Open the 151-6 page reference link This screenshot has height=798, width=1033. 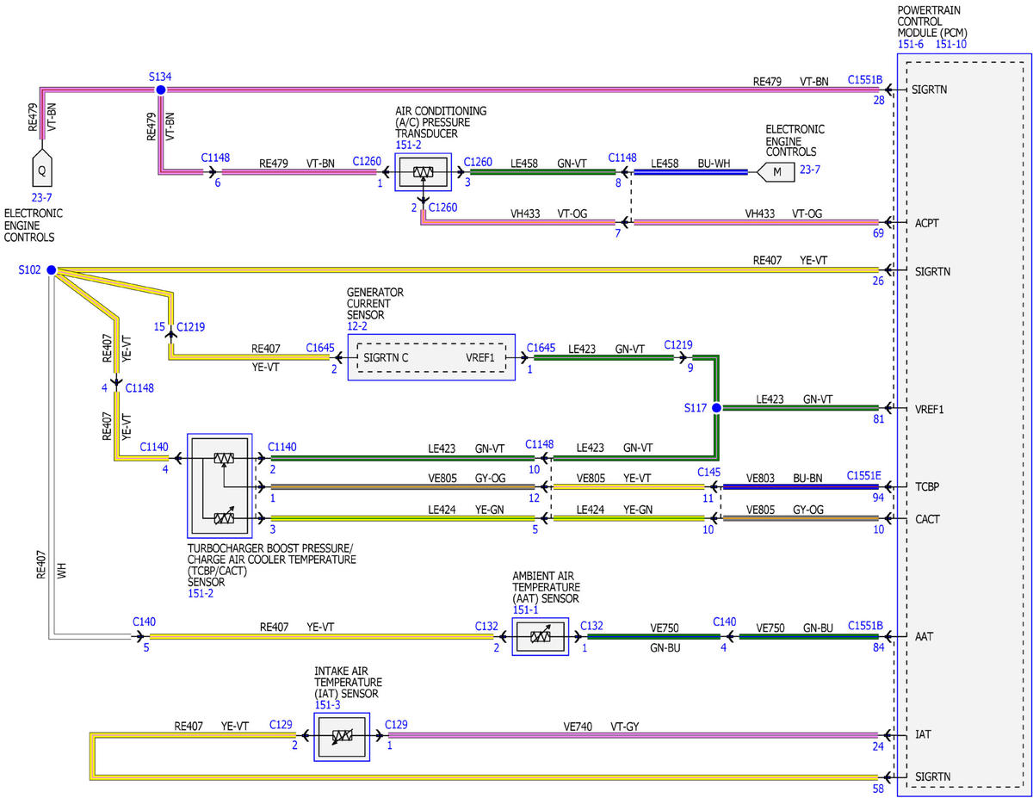click(x=912, y=44)
